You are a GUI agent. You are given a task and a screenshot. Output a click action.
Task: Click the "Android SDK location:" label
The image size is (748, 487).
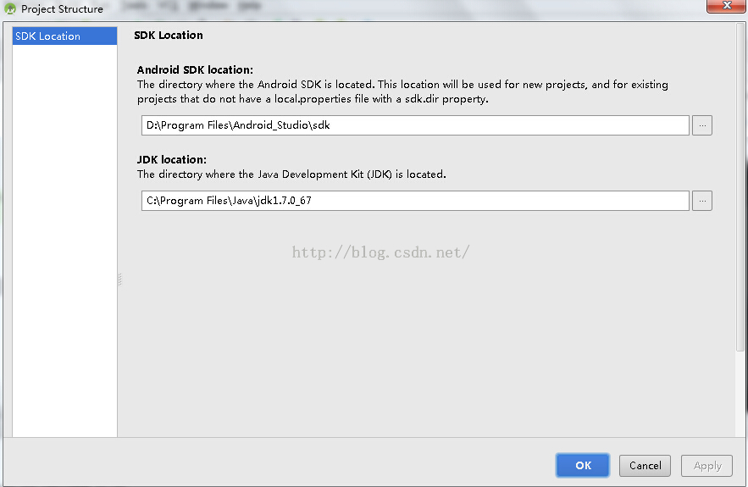195,69
